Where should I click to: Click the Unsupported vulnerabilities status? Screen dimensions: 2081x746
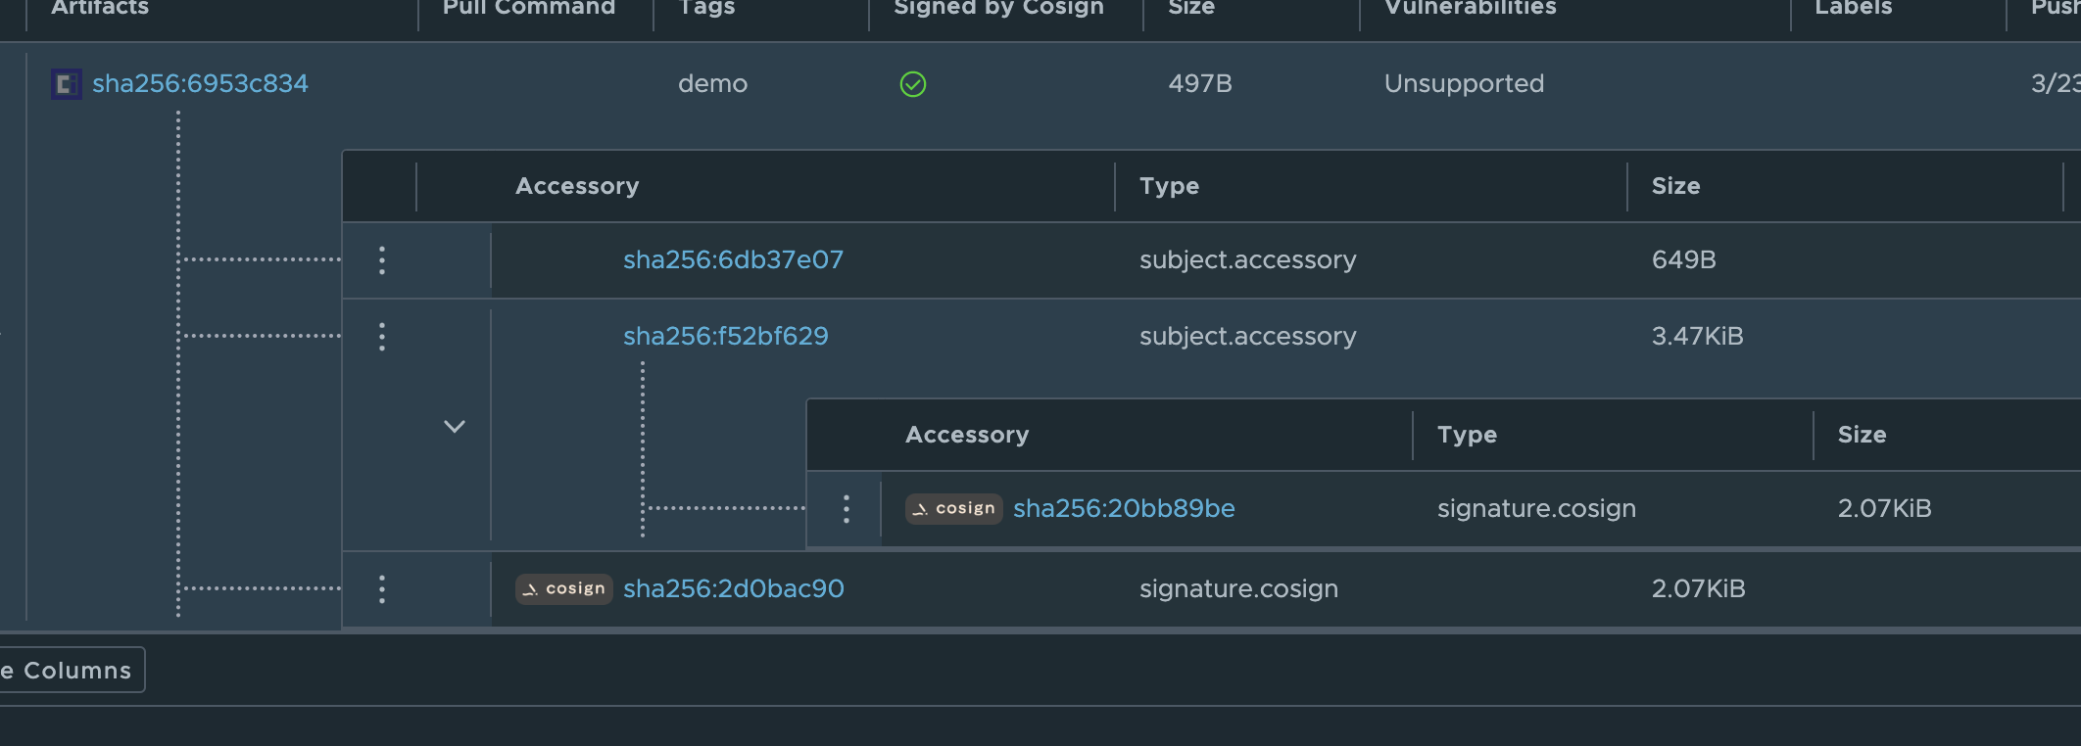[1463, 84]
